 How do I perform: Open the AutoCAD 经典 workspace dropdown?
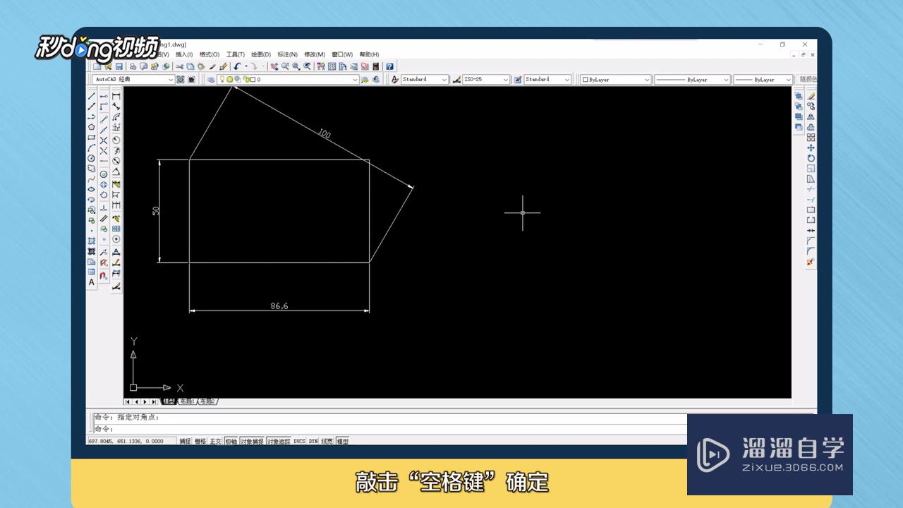[x=133, y=80]
